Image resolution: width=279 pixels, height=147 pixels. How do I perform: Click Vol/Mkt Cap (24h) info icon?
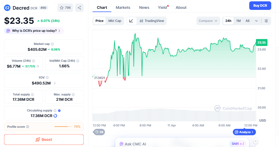pyautogui.click(x=78, y=61)
